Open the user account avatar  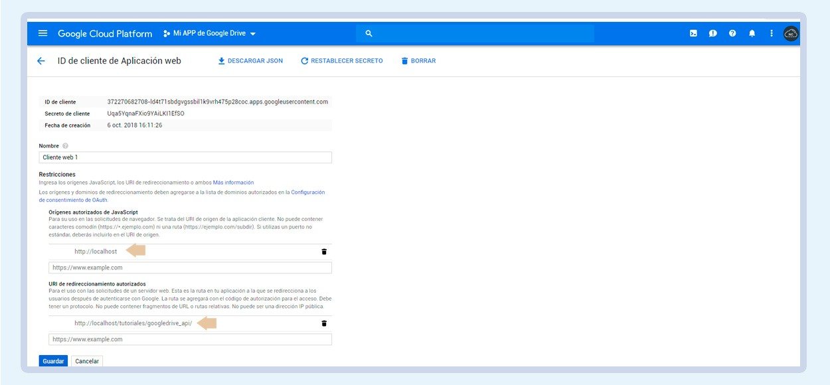[791, 33]
